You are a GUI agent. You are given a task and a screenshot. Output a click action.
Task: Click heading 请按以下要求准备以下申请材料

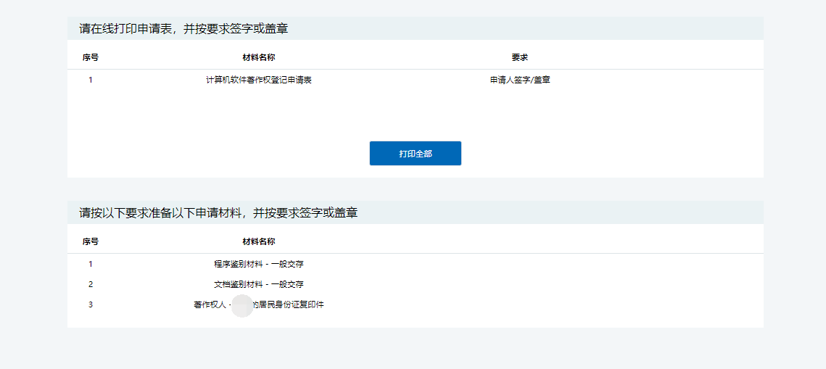[218, 213]
